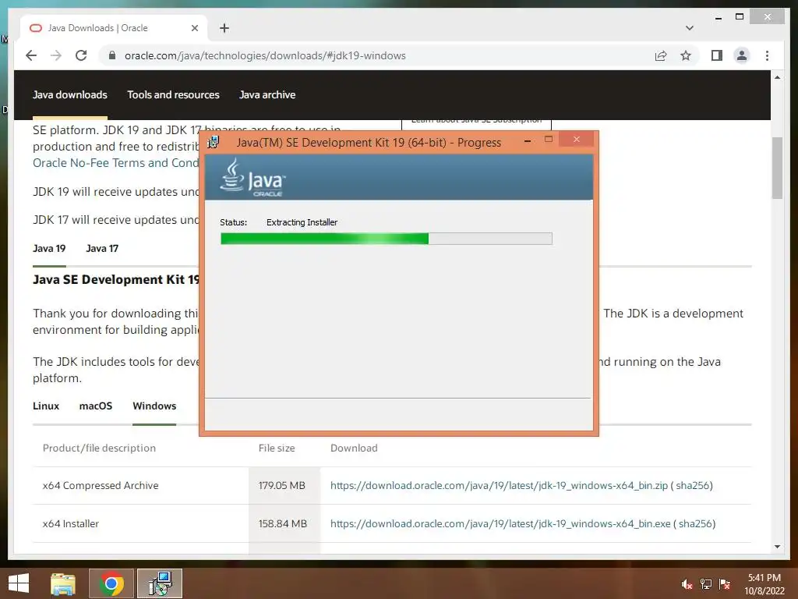Click scrollbar up arrow

pyautogui.click(x=777, y=77)
